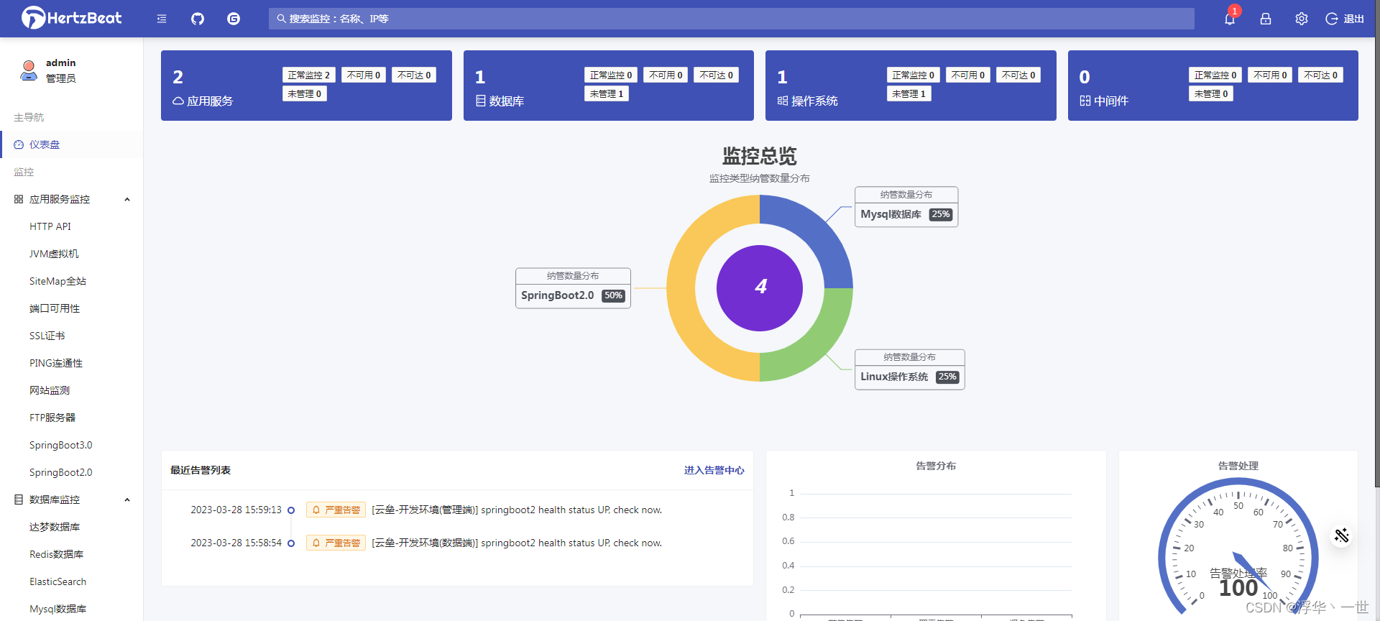1380x621 pixels.
Task: Open ElasticSearch monitoring
Action: coord(58,581)
